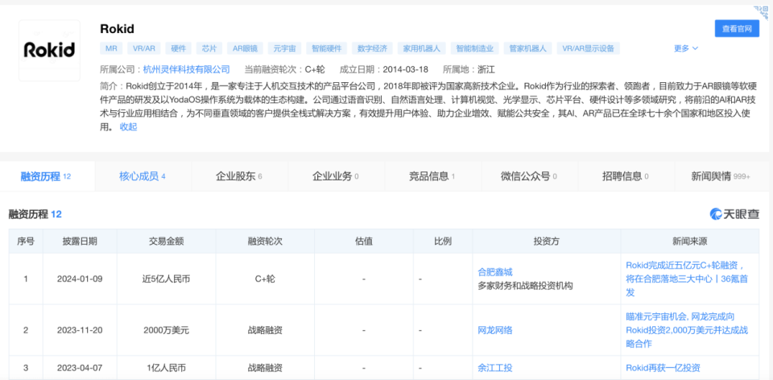Select the 芯片 tag
Image resolution: width=773 pixels, height=380 pixels.
click(209, 48)
